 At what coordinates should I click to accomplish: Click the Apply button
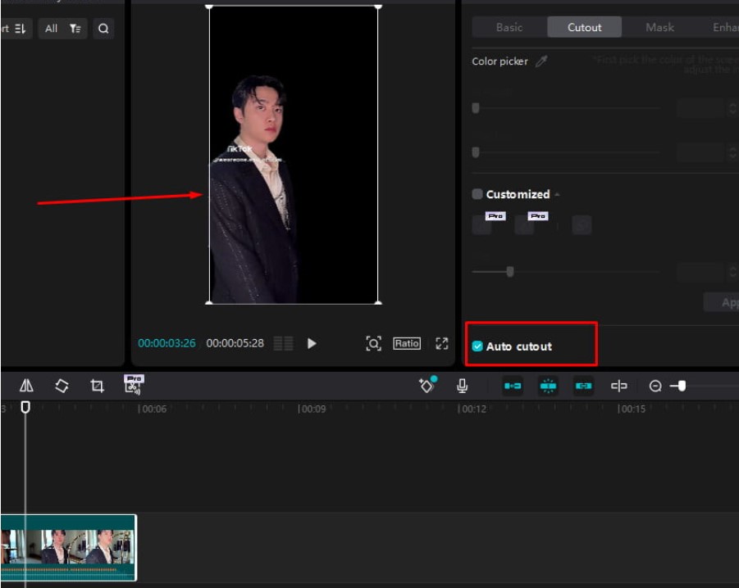[x=725, y=302]
